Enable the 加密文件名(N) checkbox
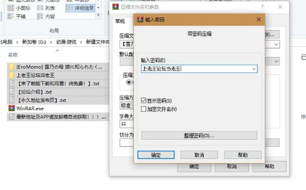 [143, 109]
